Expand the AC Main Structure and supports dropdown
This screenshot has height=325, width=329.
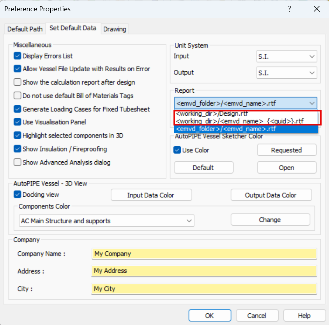pos(106,221)
